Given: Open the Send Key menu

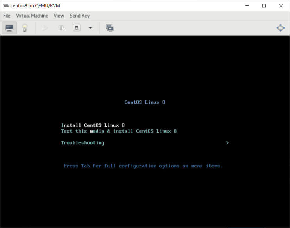Looking at the screenshot, I should tap(79, 16).
